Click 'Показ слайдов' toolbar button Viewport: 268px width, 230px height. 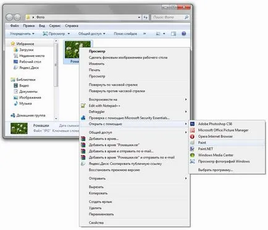pyautogui.click(x=125, y=33)
